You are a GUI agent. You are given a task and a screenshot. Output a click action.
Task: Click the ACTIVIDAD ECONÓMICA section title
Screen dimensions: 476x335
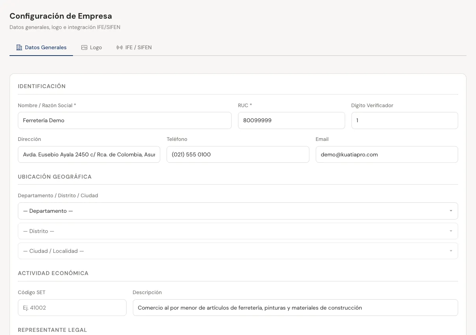53,273
